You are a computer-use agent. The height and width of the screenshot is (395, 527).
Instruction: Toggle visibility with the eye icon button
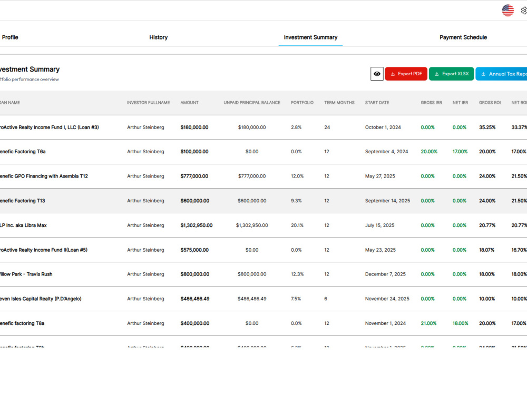(x=377, y=74)
